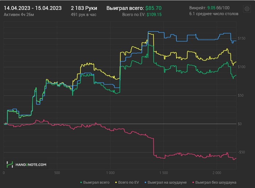The width and height of the screenshot is (255, 188).
Task: Click the winrate value '9.05'
Action: pos(211,8)
